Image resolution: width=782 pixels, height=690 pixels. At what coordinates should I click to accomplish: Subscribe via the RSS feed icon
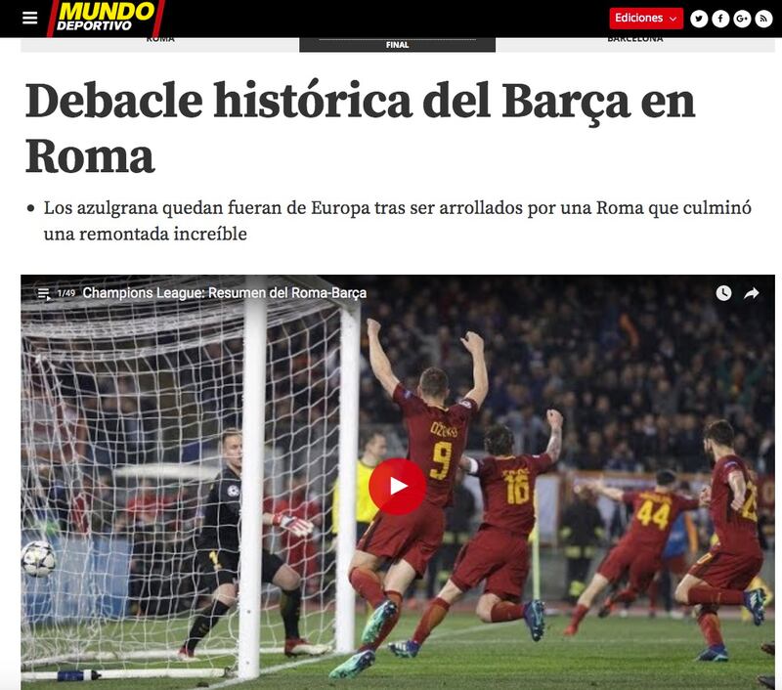(x=763, y=19)
